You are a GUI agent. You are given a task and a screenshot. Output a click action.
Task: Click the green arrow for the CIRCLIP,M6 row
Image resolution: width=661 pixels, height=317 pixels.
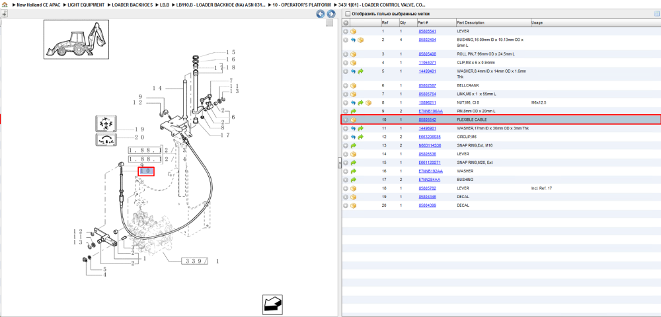(360, 137)
